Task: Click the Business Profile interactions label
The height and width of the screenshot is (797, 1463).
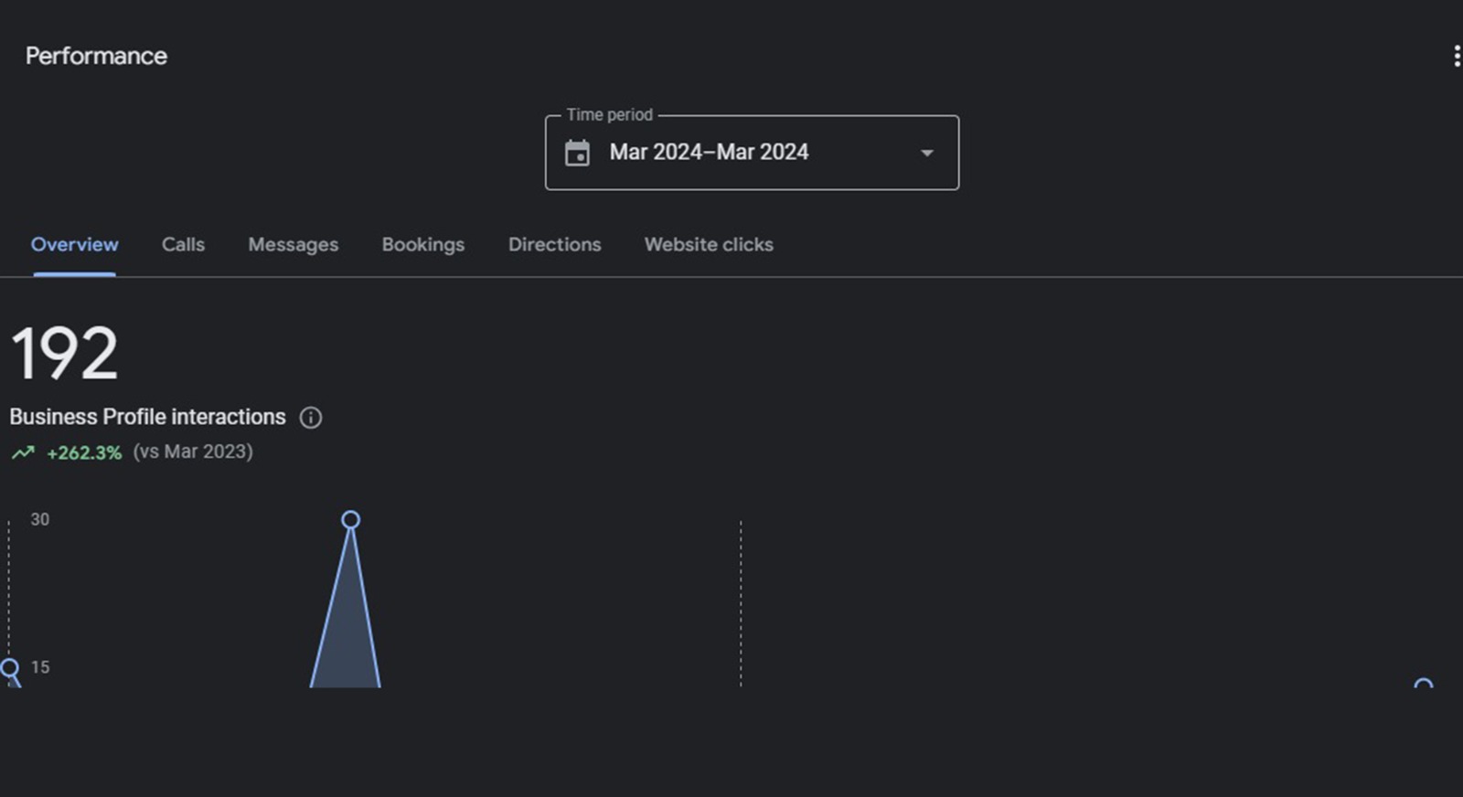Action: (147, 417)
